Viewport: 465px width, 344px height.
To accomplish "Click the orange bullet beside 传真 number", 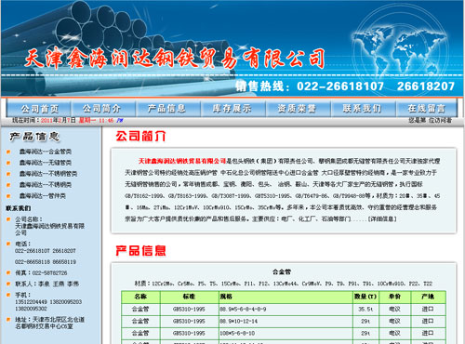I will tap(8, 272).
